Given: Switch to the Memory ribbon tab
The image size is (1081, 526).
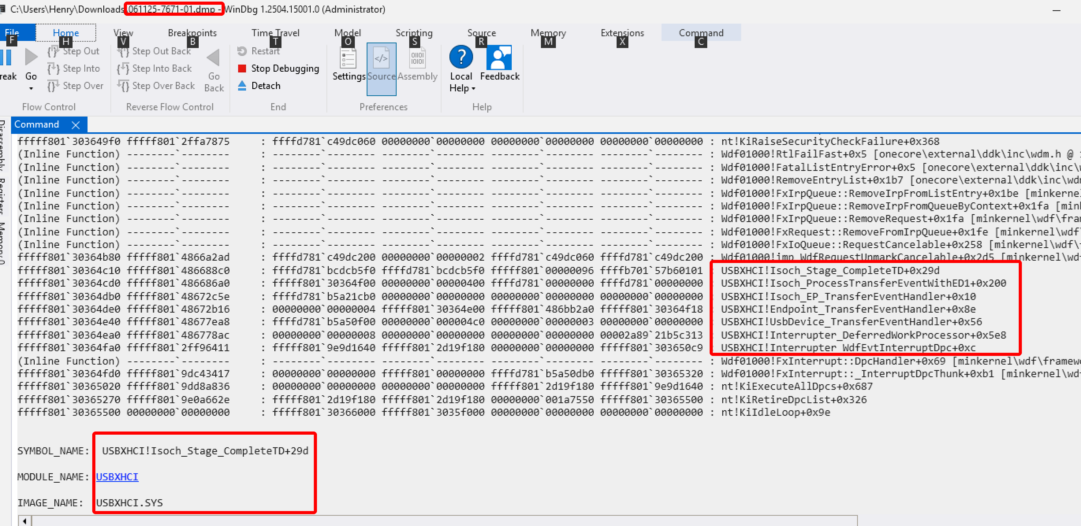Looking at the screenshot, I should click(548, 33).
